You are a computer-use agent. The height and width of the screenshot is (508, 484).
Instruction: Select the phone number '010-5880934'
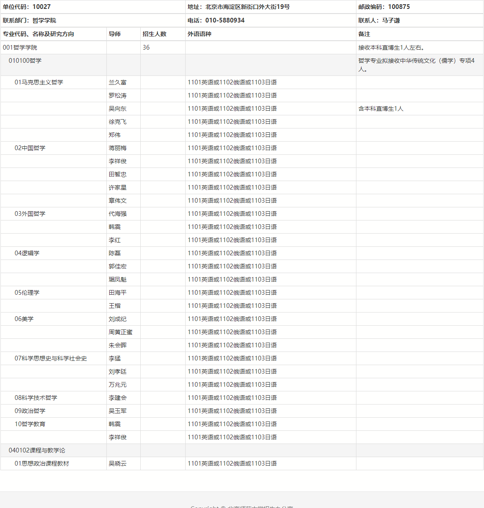click(x=225, y=20)
